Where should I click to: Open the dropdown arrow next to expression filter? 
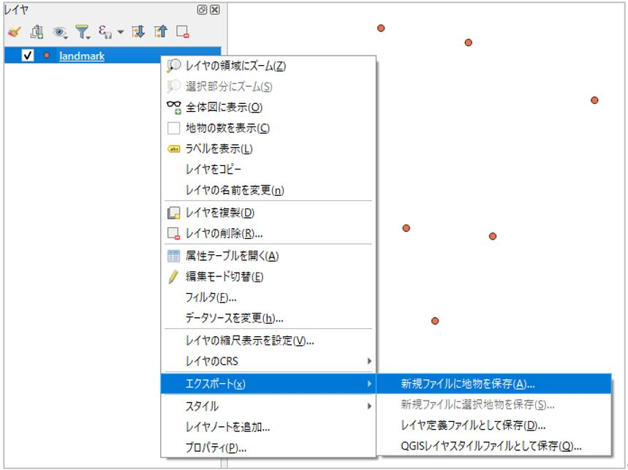pos(120,31)
